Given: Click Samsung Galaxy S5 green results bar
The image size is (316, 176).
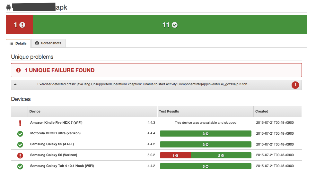Looking at the screenshot, I should pos(206,144).
